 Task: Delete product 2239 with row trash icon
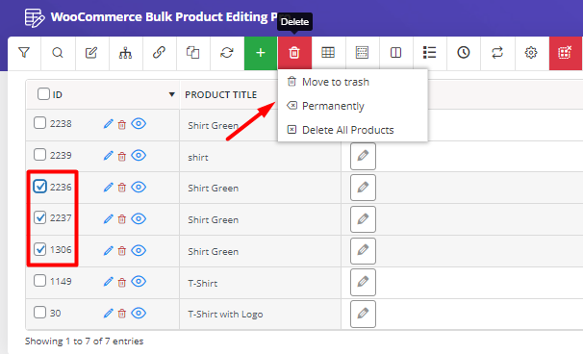[122, 156]
